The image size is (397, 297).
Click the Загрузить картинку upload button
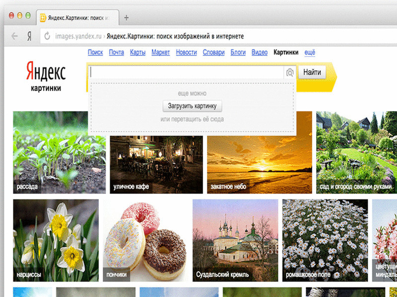pos(192,106)
